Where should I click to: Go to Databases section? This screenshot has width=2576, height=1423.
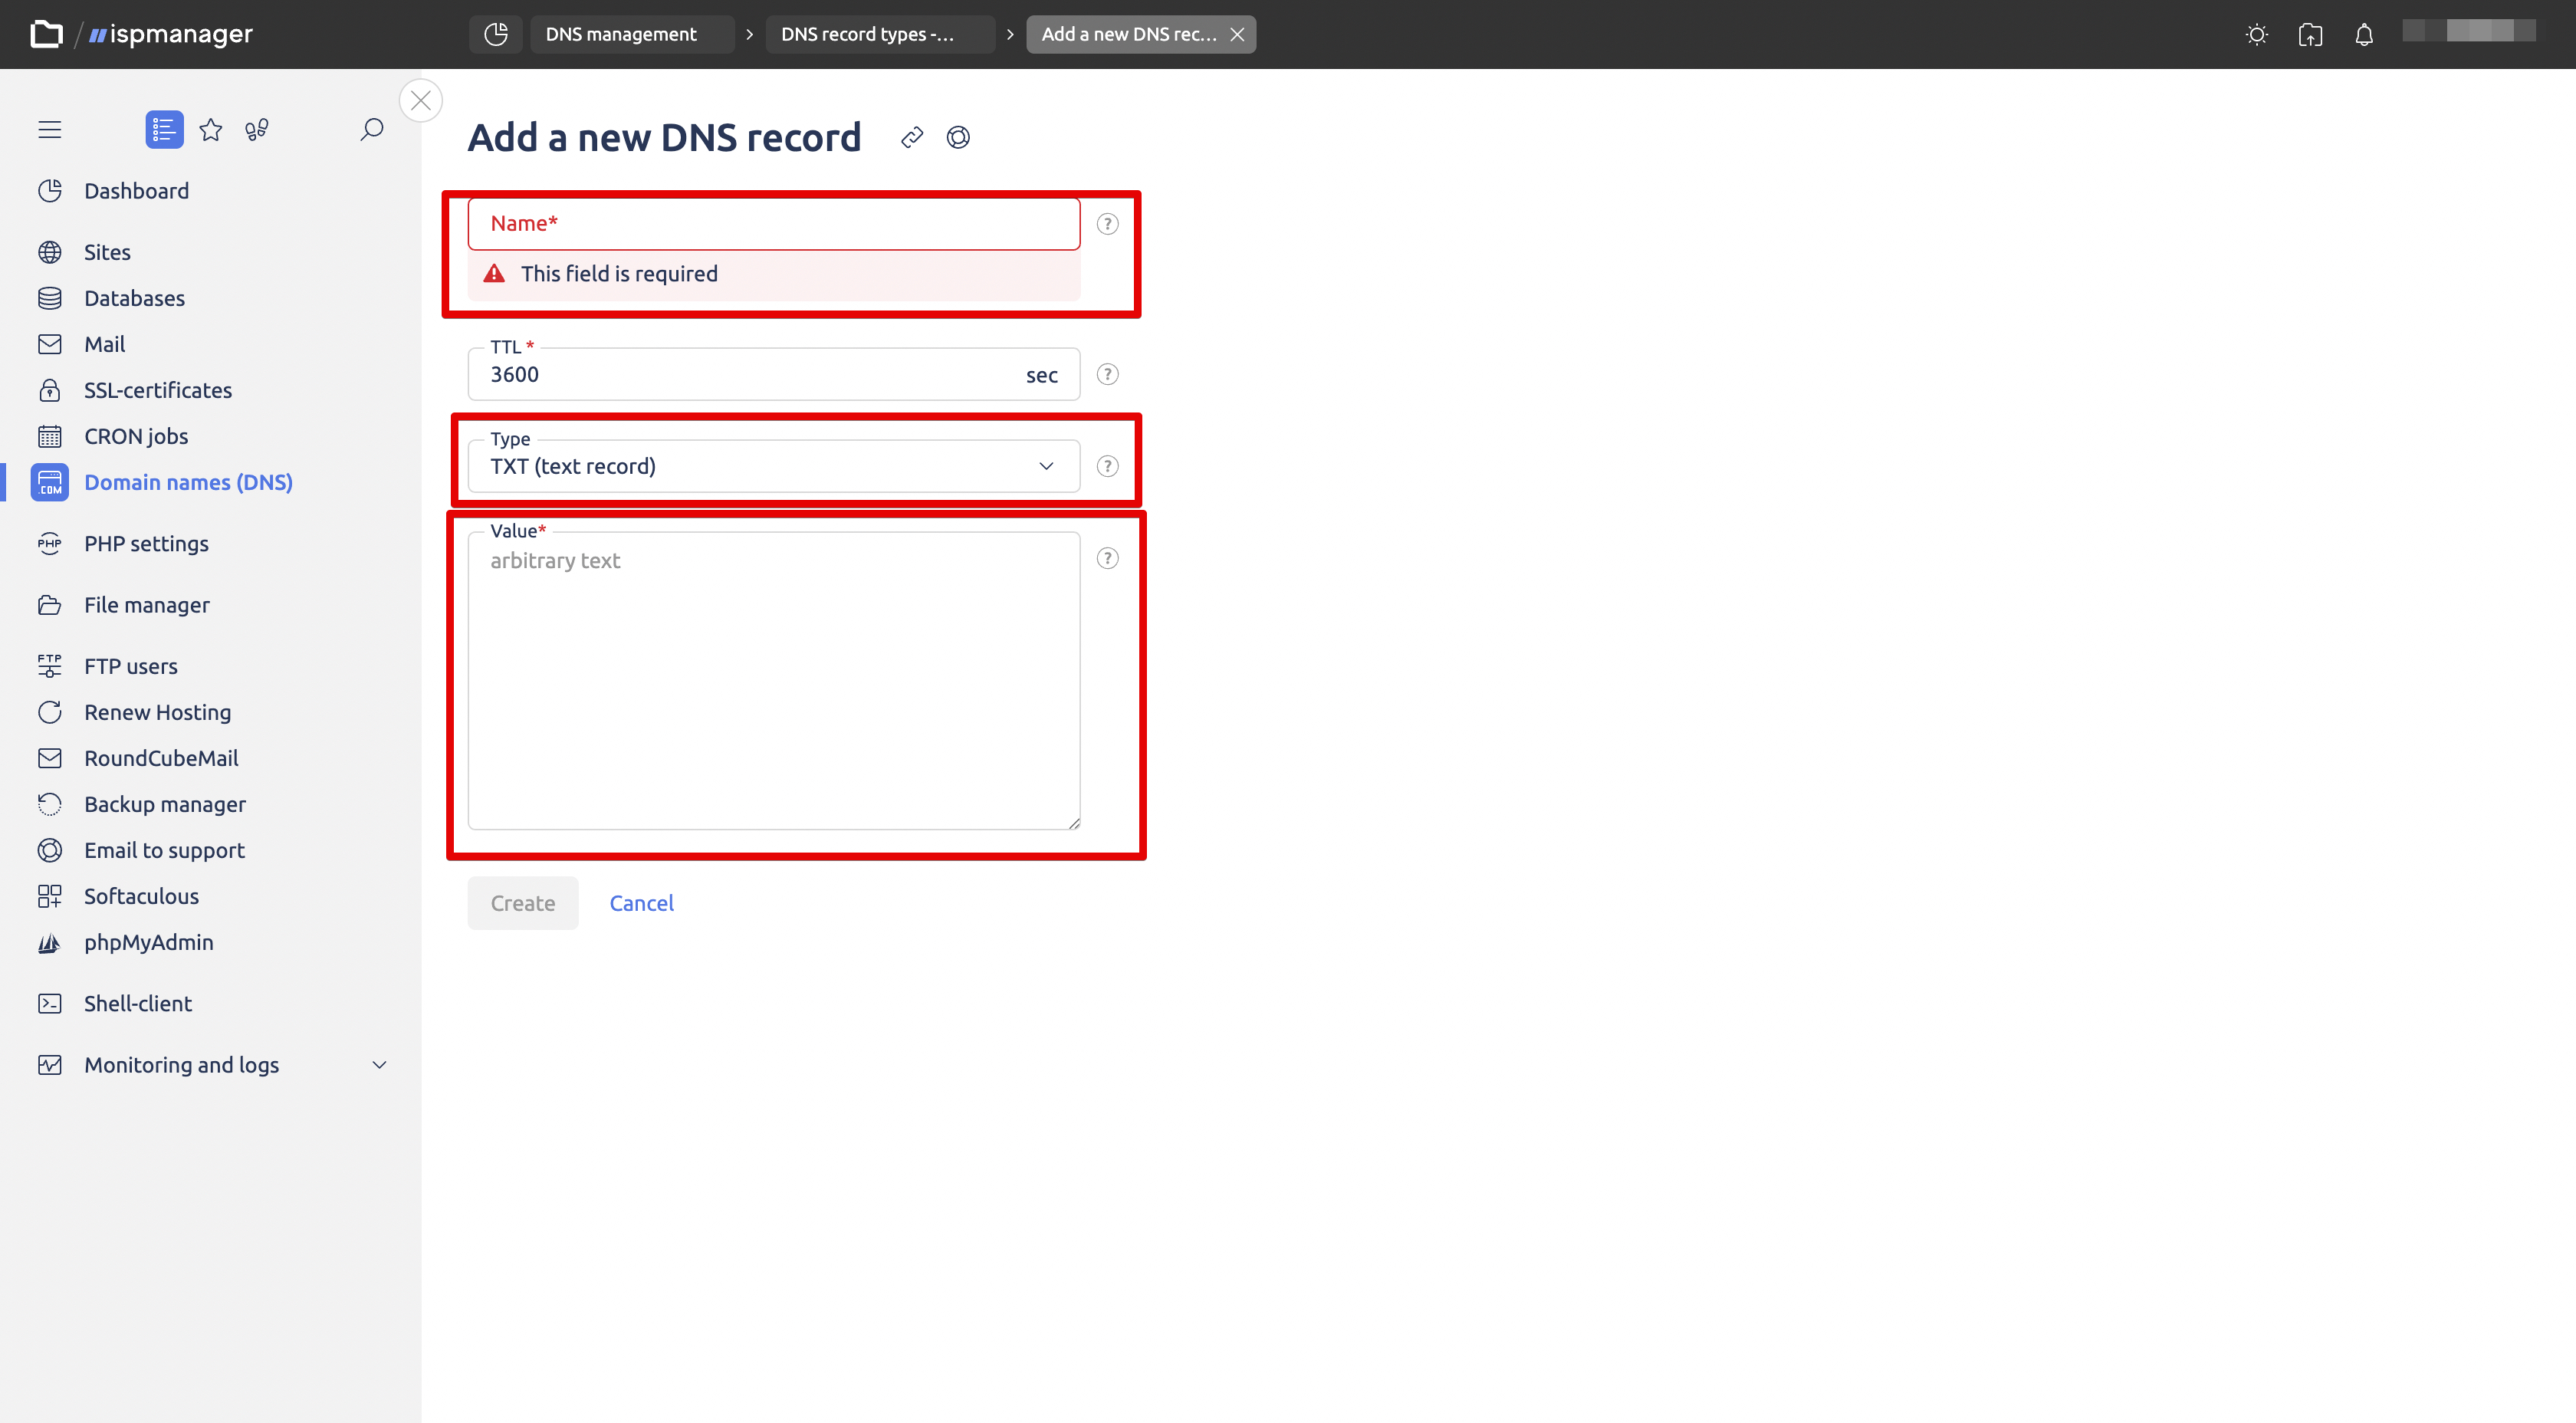click(x=134, y=298)
